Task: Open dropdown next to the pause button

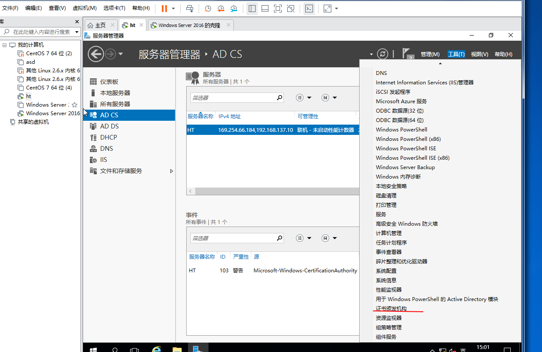Action: 173,9
